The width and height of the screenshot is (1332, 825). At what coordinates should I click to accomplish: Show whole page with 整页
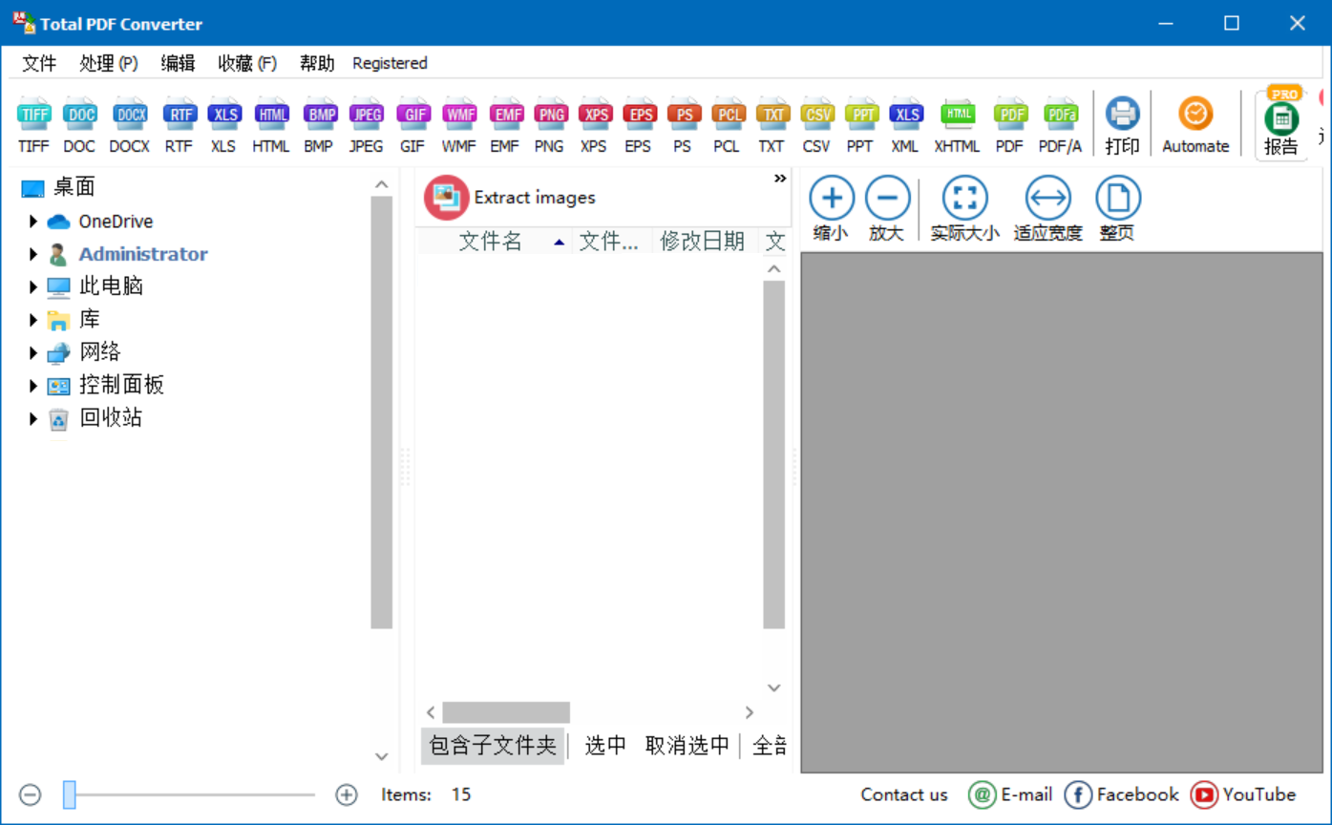tap(1117, 209)
